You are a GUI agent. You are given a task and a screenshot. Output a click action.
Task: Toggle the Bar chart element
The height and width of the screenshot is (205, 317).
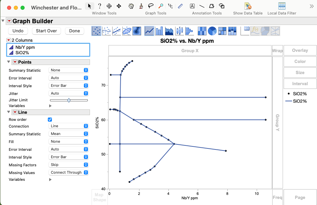159,31
